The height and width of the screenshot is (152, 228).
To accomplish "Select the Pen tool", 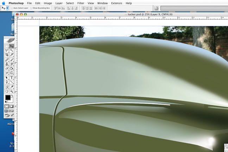I will 7,82.
